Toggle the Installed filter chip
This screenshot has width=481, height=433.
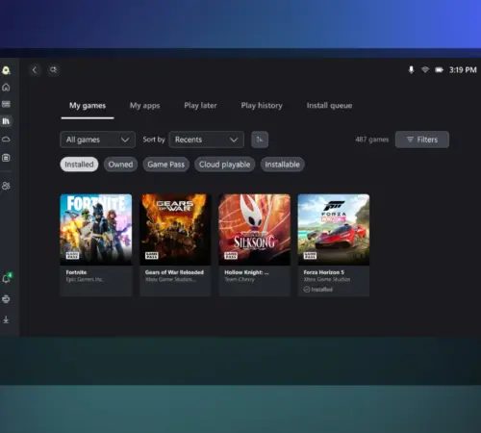[x=79, y=165]
